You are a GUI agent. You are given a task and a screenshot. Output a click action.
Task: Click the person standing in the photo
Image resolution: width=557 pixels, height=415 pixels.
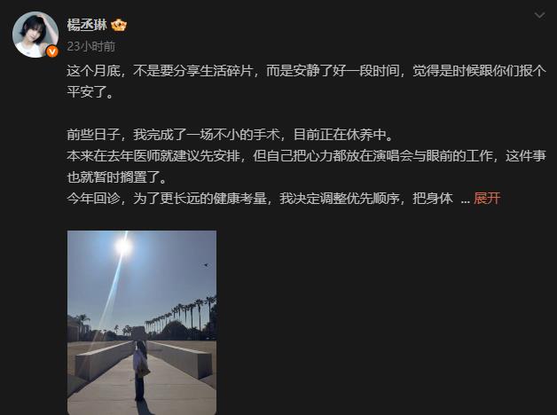coord(140,371)
